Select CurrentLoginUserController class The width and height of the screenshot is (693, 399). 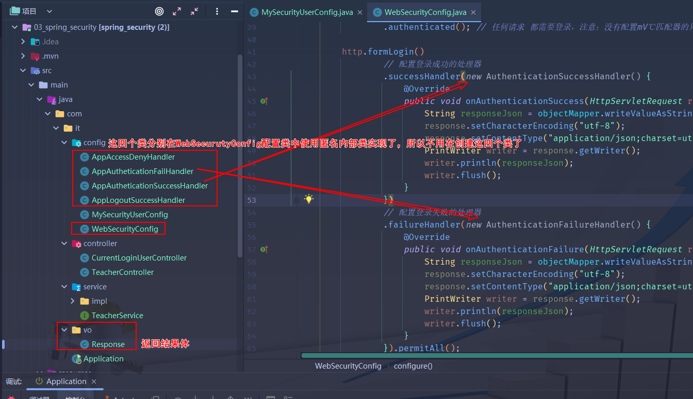click(x=139, y=258)
